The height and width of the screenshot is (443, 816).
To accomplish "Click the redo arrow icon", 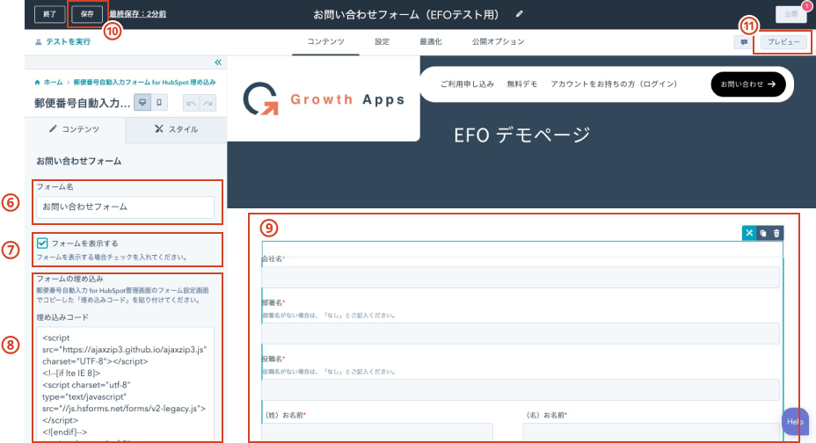I will pyautogui.click(x=208, y=103).
